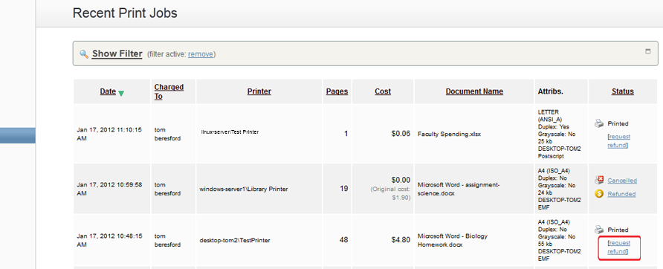Click the highlighted blue sidebar menu item
The height and width of the screenshot is (269, 663).
18,135
